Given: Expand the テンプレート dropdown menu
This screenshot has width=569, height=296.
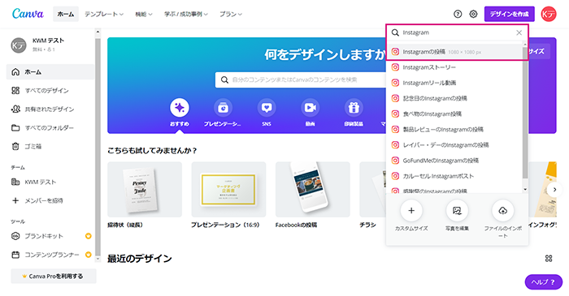Looking at the screenshot, I should click(x=104, y=14).
